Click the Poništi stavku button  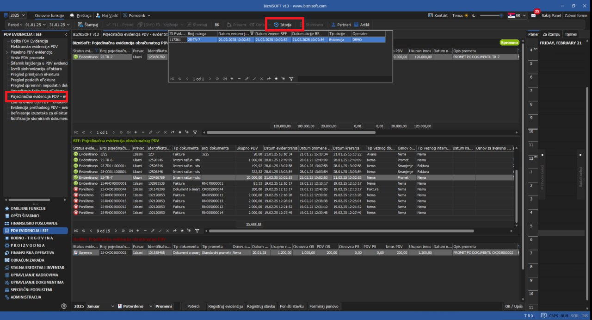point(292,307)
